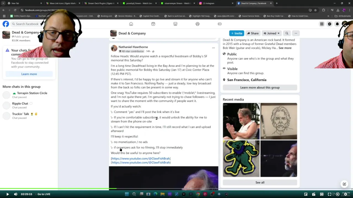Image resolution: width=353 pixels, height=198 pixels.
Task: Open the Truckin' Talk chat
Action: coord(29,116)
